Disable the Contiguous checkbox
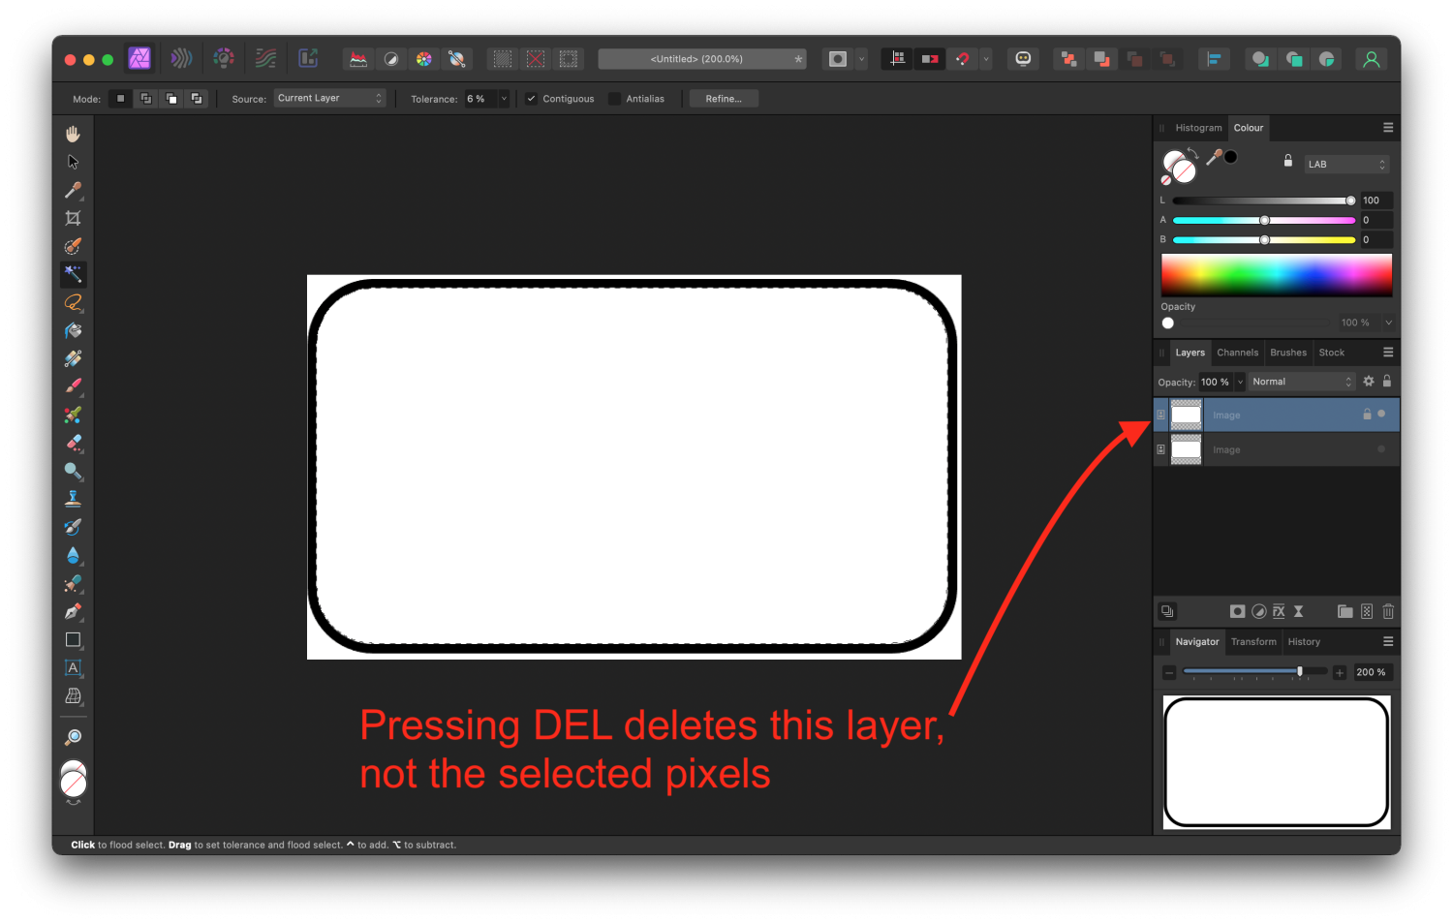 coord(531,98)
